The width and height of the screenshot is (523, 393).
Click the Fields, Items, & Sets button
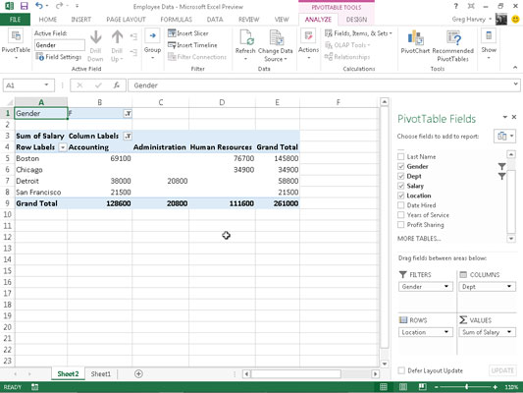tap(358, 33)
